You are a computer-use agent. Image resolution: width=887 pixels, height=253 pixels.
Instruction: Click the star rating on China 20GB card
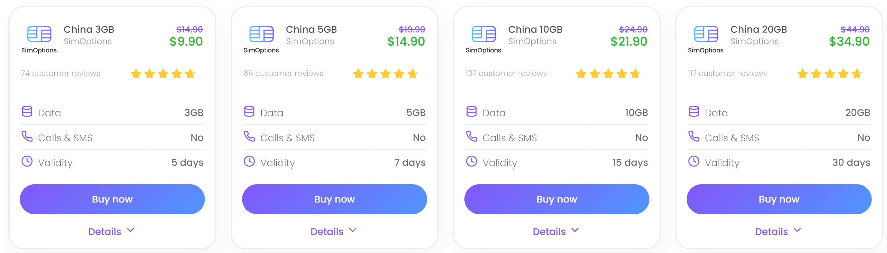(x=830, y=74)
